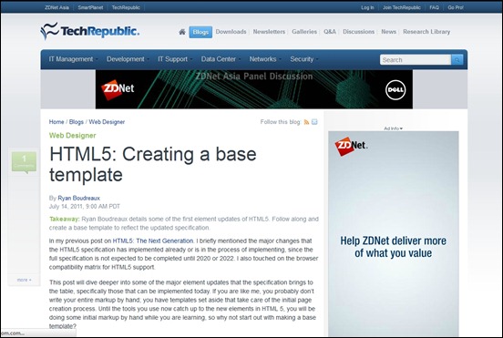
Task: Click into the Search input field
Action: point(416,59)
